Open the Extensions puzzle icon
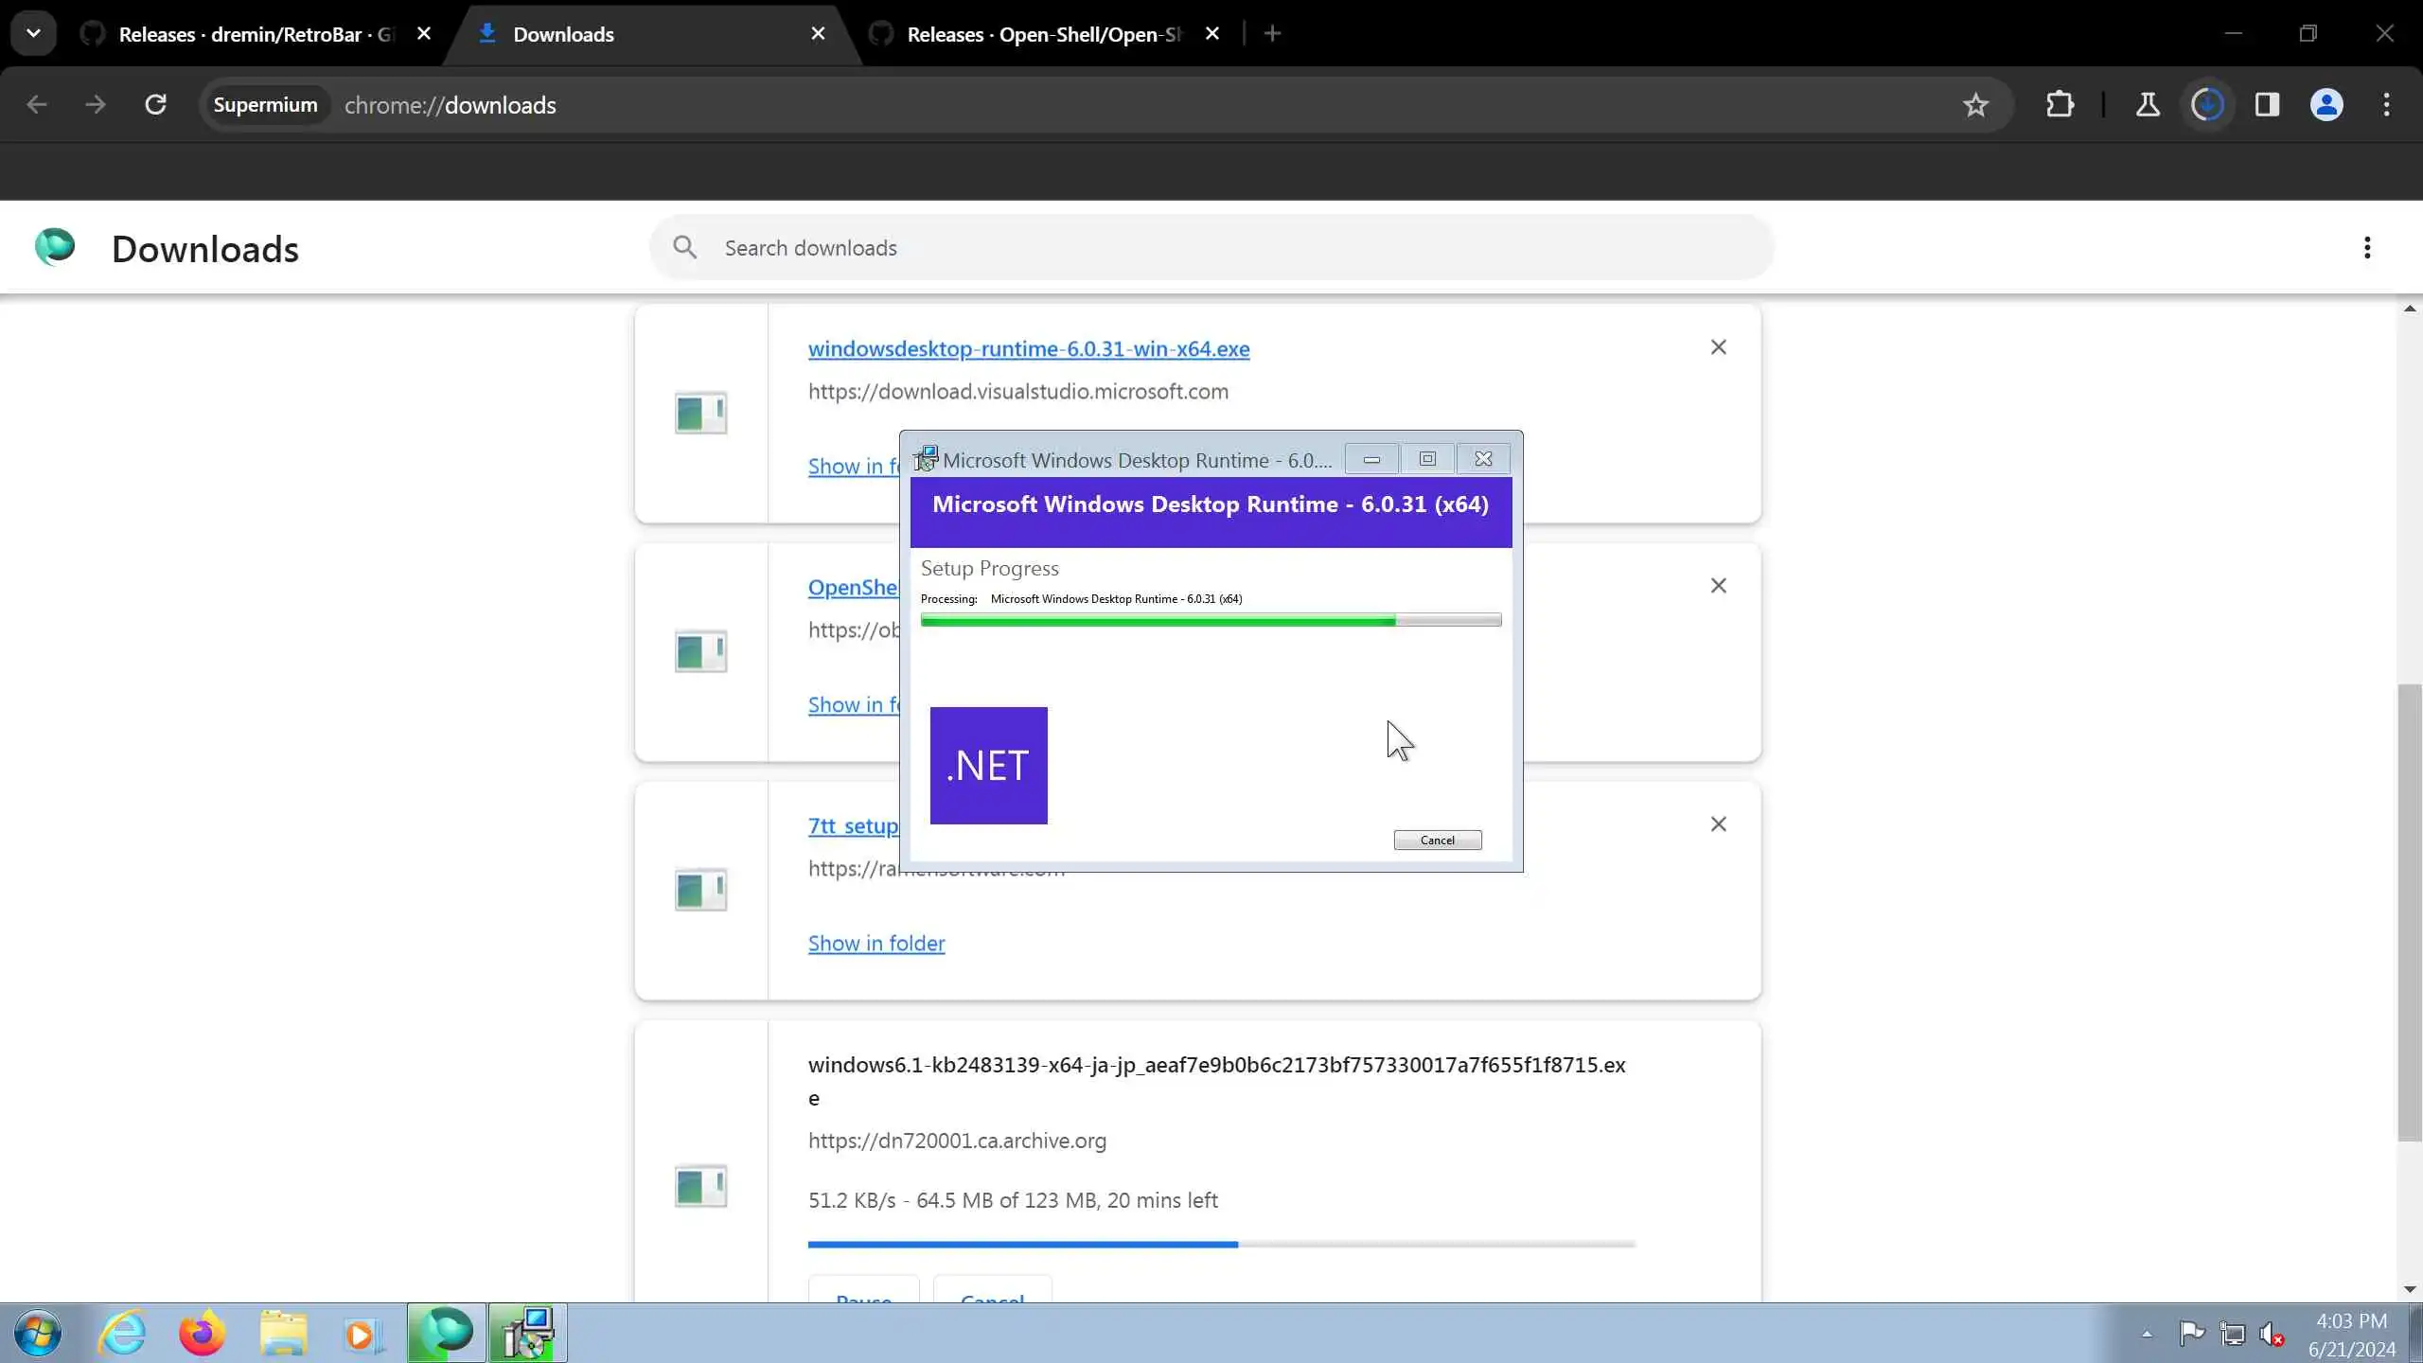 pyautogui.click(x=2060, y=105)
